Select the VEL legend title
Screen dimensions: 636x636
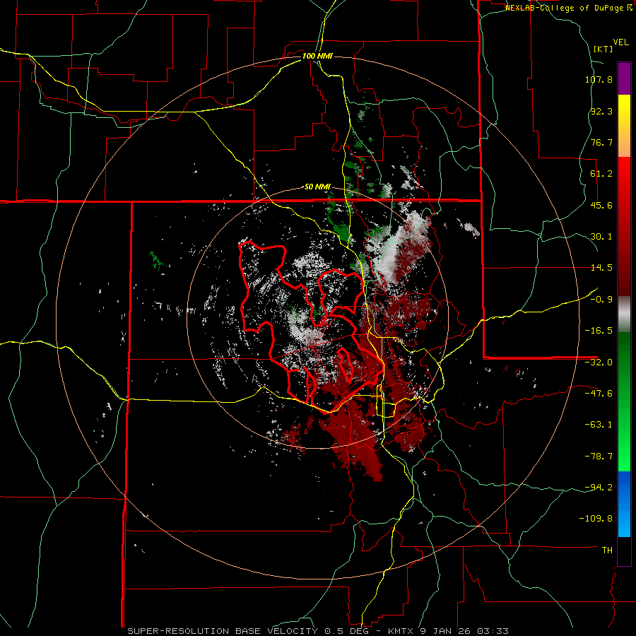621,42
